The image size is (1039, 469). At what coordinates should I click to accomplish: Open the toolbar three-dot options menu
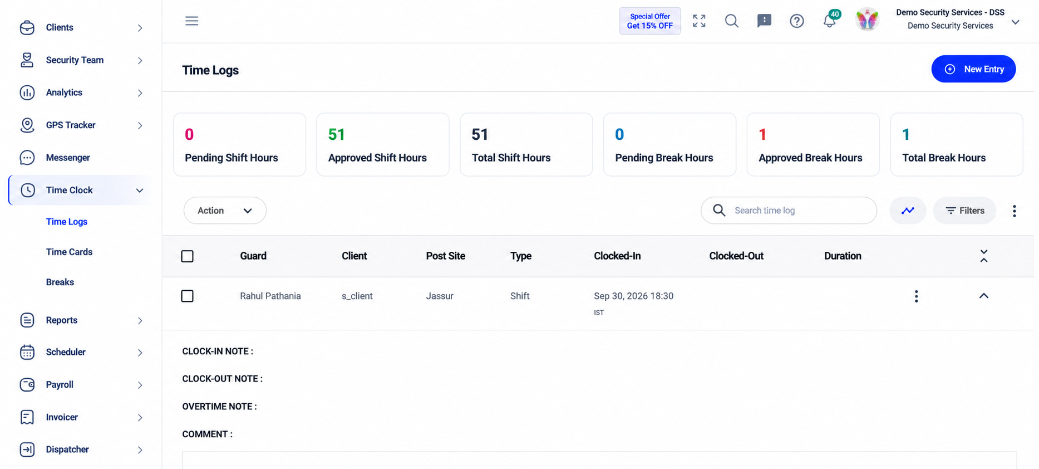pyautogui.click(x=1015, y=211)
